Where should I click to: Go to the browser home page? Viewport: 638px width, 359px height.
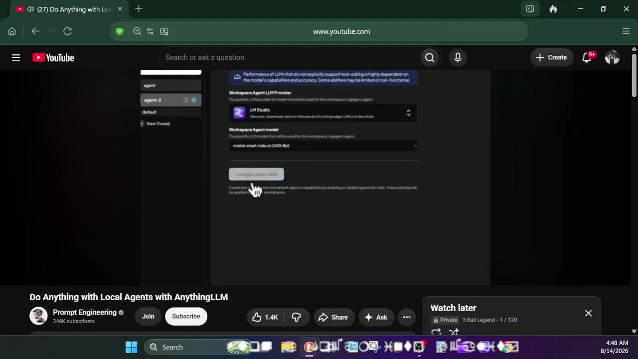point(12,31)
